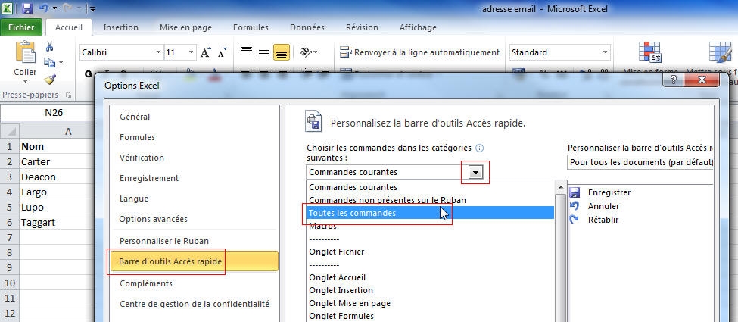
Task: Switch to the Formules ribbon tab
Action: (x=251, y=27)
